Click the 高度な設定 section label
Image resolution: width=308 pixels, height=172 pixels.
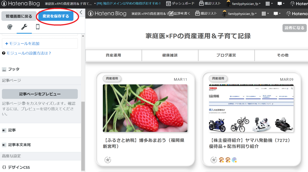12,156
